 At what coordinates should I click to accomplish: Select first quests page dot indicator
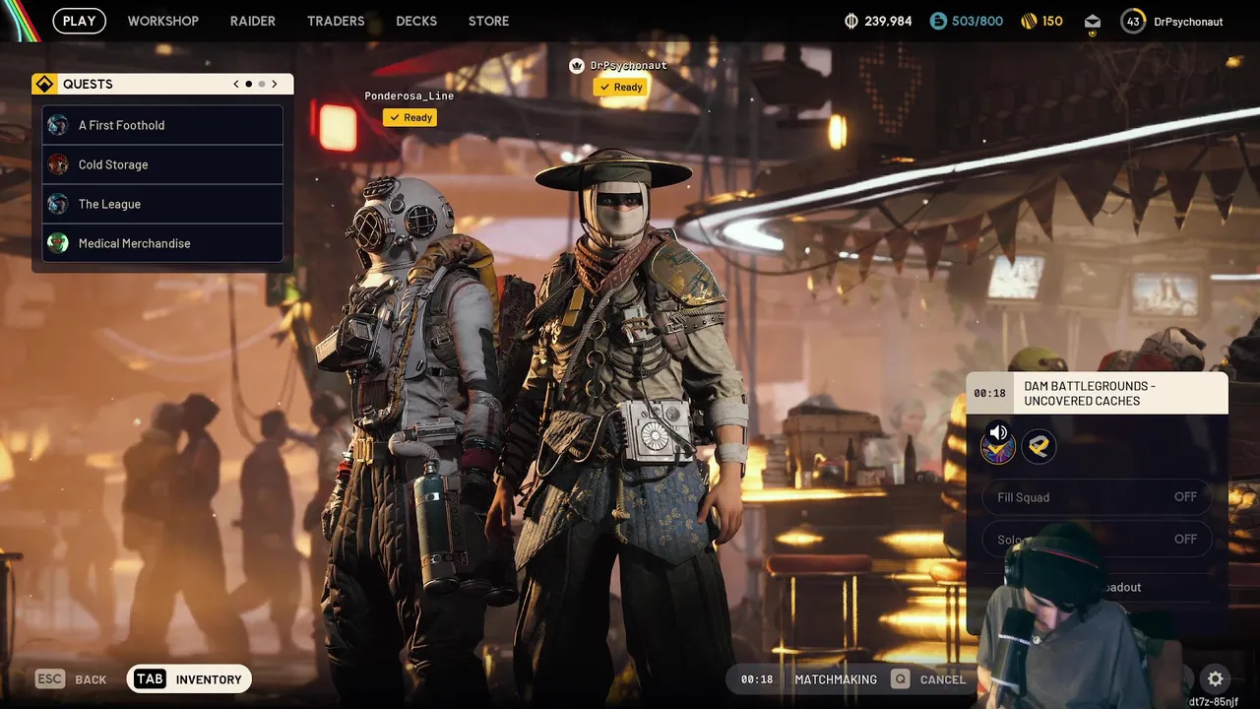tap(248, 85)
